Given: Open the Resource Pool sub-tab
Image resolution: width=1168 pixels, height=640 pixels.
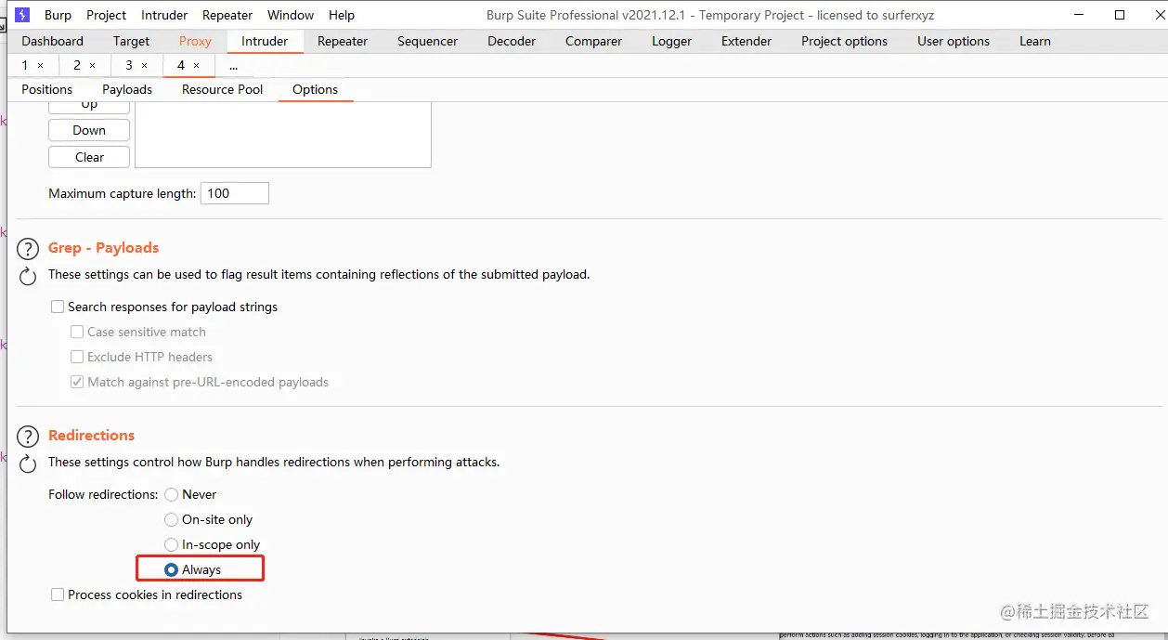Looking at the screenshot, I should point(223,89).
